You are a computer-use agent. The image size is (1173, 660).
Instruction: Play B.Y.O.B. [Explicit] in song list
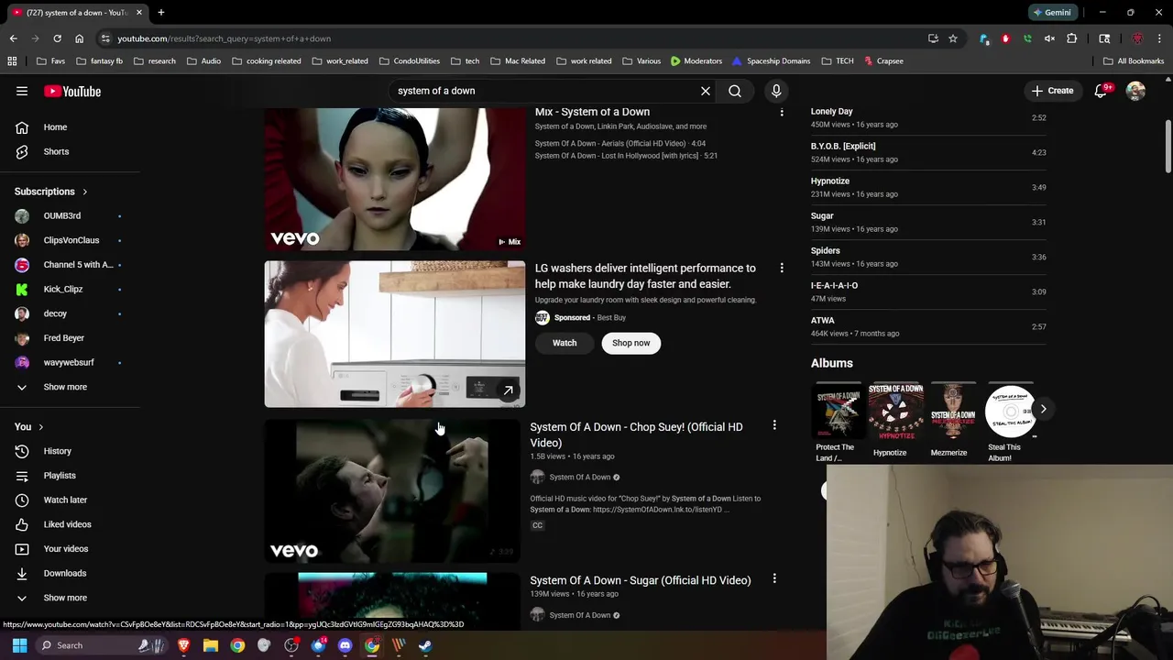pyautogui.click(x=928, y=152)
